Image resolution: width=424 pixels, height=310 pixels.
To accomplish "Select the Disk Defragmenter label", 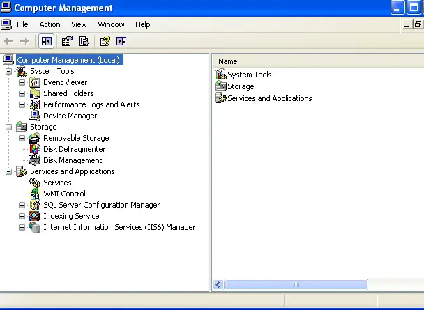I will coord(75,149).
